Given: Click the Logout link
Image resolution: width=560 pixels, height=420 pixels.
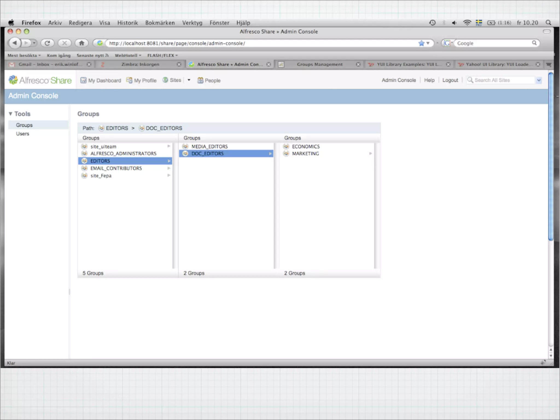Looking at the screenshot, I should (x=450, y=80).
